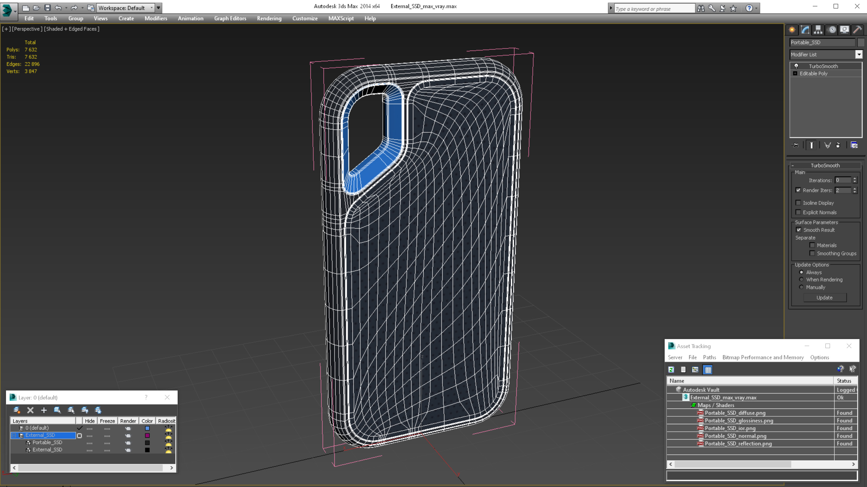Click the Shaded + Edged Faces label

[72, 29]
